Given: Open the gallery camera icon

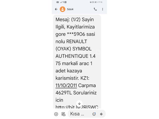Looking at the screenshot, I should point(64,114).
